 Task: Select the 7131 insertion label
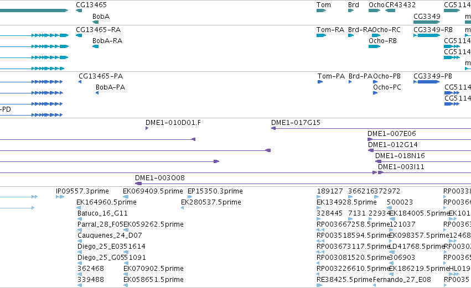[x=357, y=213]
